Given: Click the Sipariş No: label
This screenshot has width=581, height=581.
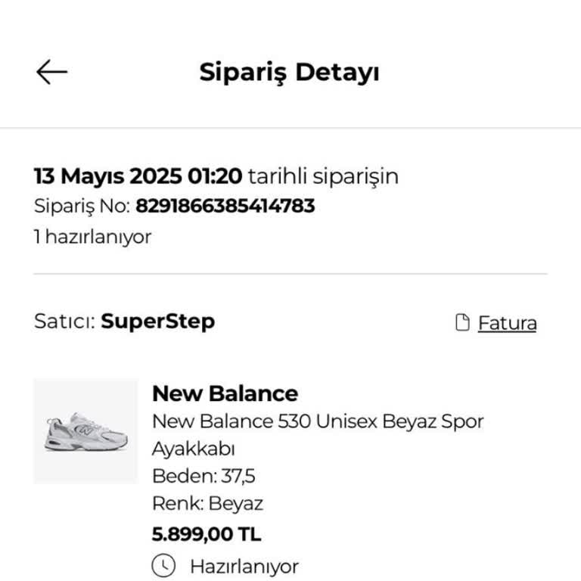Looking at the screenshot, I should point(82,206).
